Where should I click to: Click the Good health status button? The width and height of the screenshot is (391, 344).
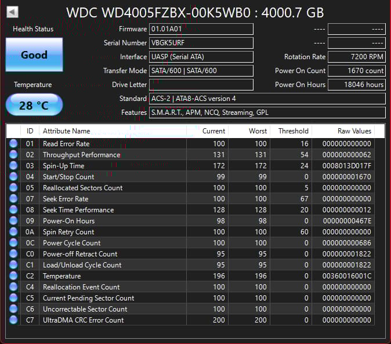point(34,55)
